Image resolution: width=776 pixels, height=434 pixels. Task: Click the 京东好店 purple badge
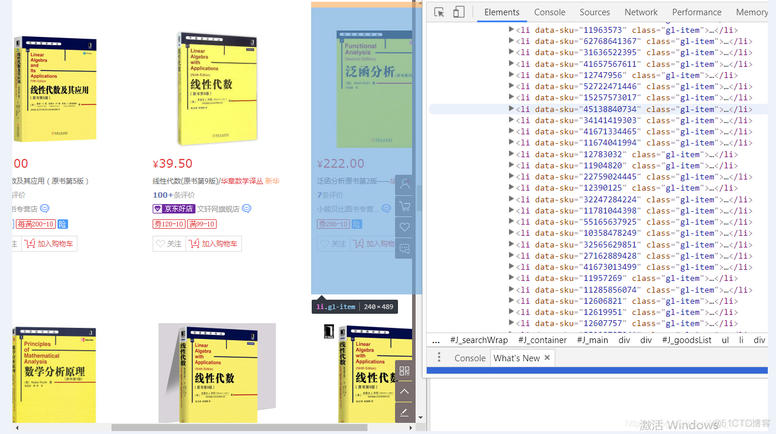[x=174, y=209]
